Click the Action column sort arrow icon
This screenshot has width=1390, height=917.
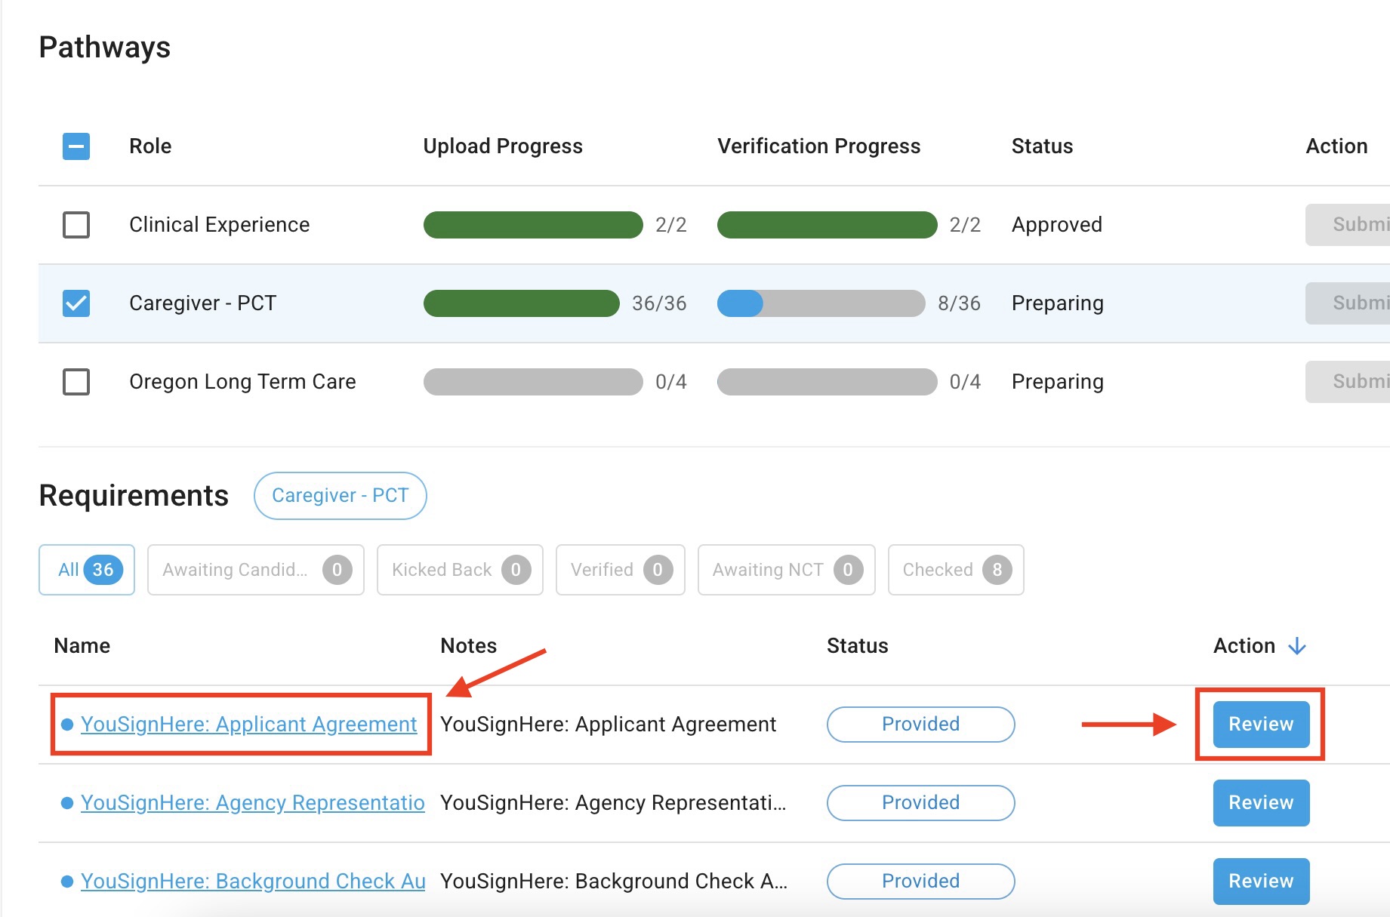[x=1297, y=646]
